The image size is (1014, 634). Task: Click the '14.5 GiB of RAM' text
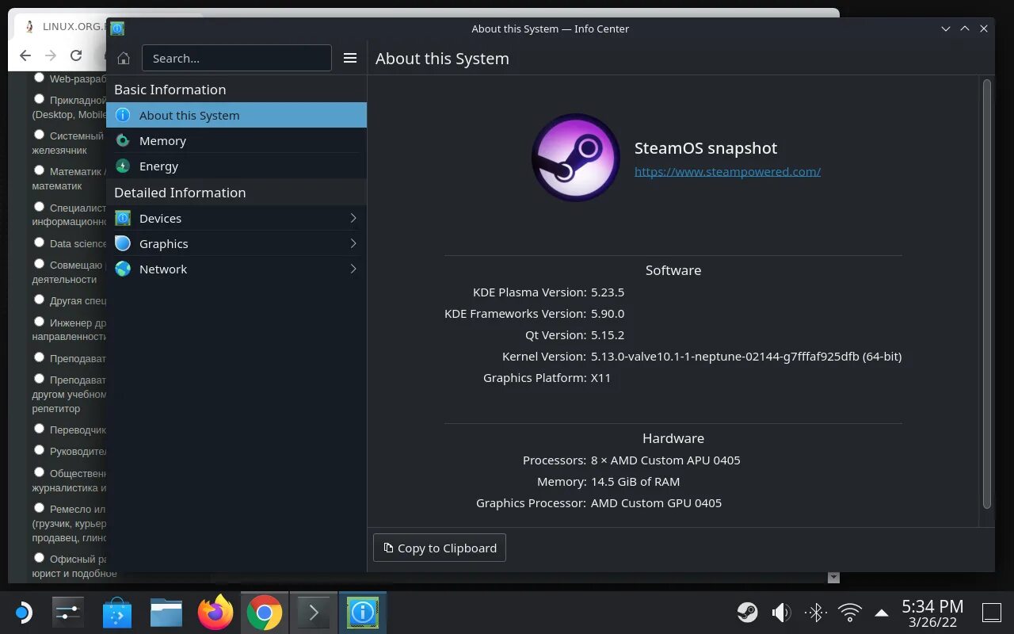point(635,481)
